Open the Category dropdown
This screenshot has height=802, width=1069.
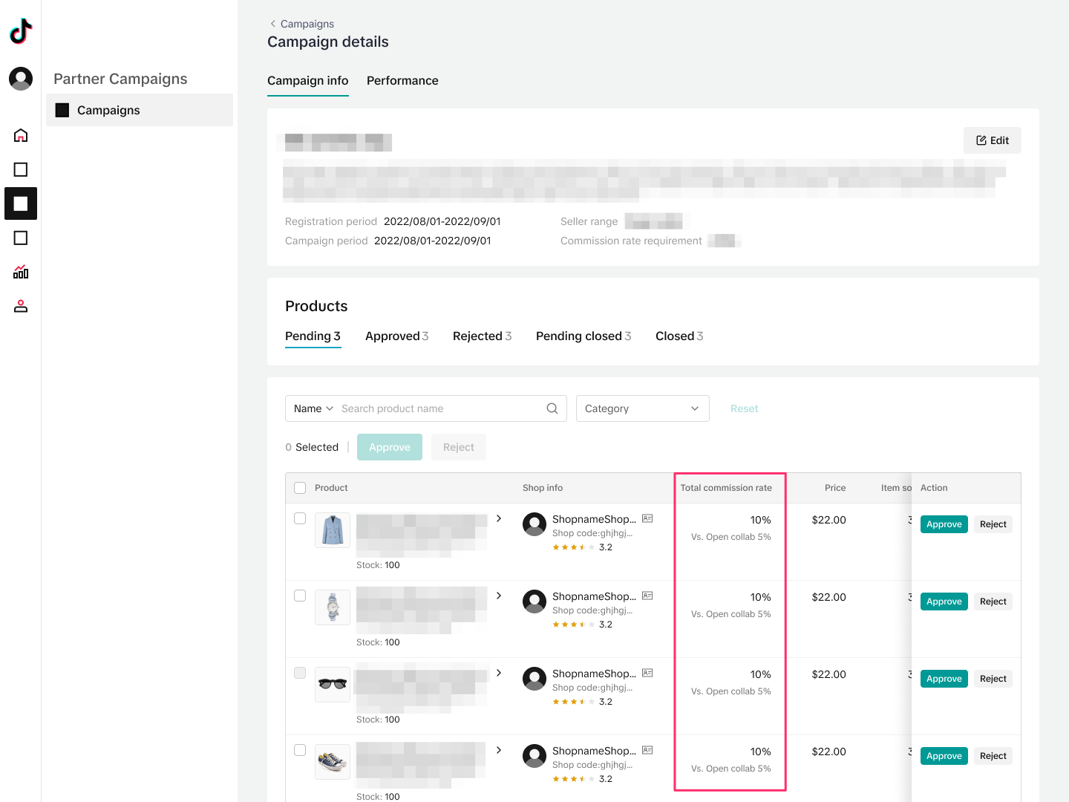pos(642,408)
